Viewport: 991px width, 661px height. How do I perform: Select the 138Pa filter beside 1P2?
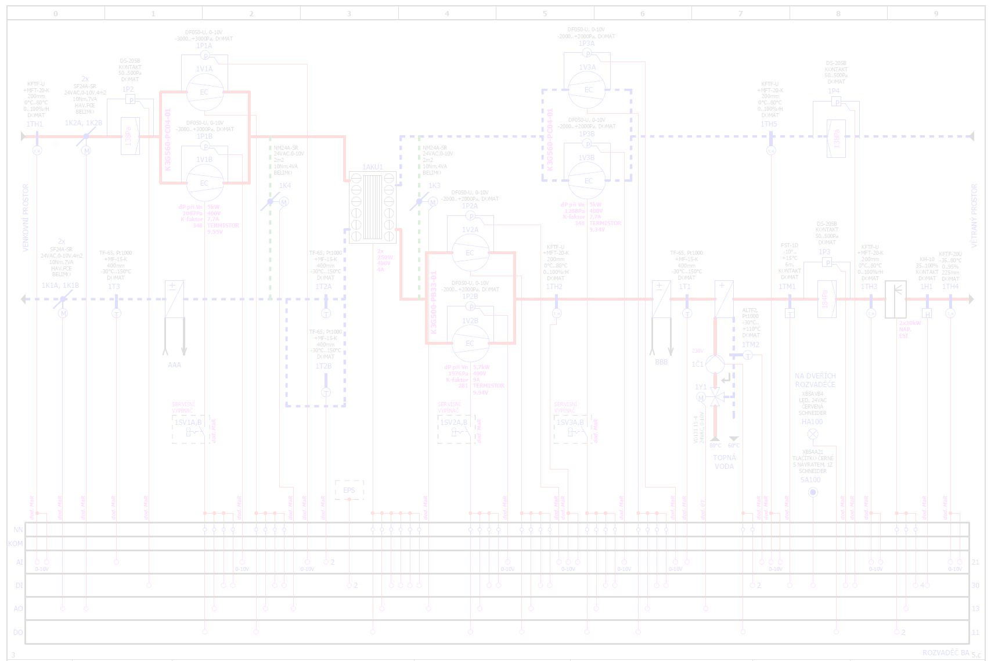[x=130, y=136]
